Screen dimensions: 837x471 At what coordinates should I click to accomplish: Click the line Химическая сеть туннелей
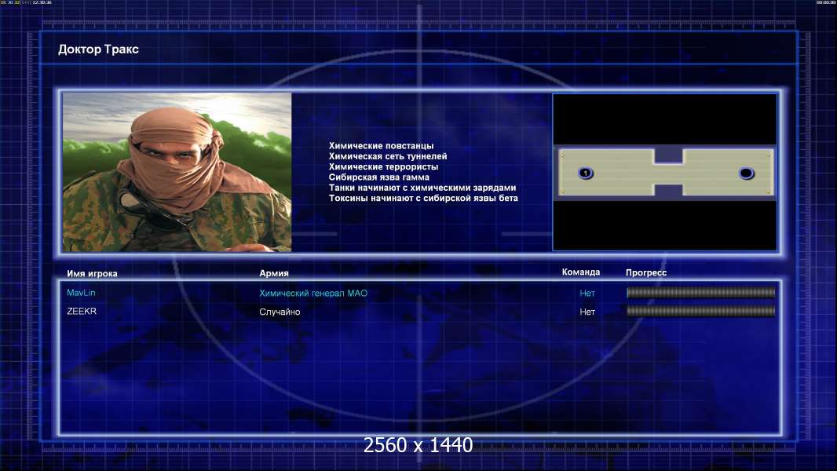[388, 156]
